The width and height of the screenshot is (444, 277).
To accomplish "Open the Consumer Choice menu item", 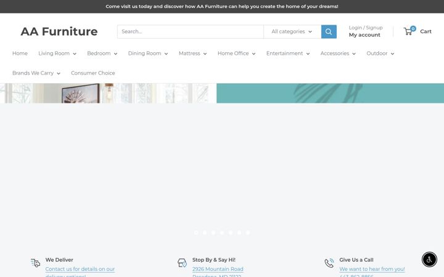I will pyautogui.click(x=93, y=73).
